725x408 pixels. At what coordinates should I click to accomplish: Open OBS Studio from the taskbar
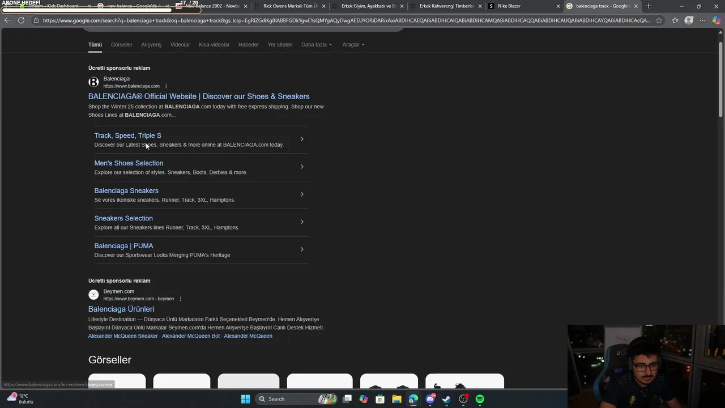(x=463, y=399)
